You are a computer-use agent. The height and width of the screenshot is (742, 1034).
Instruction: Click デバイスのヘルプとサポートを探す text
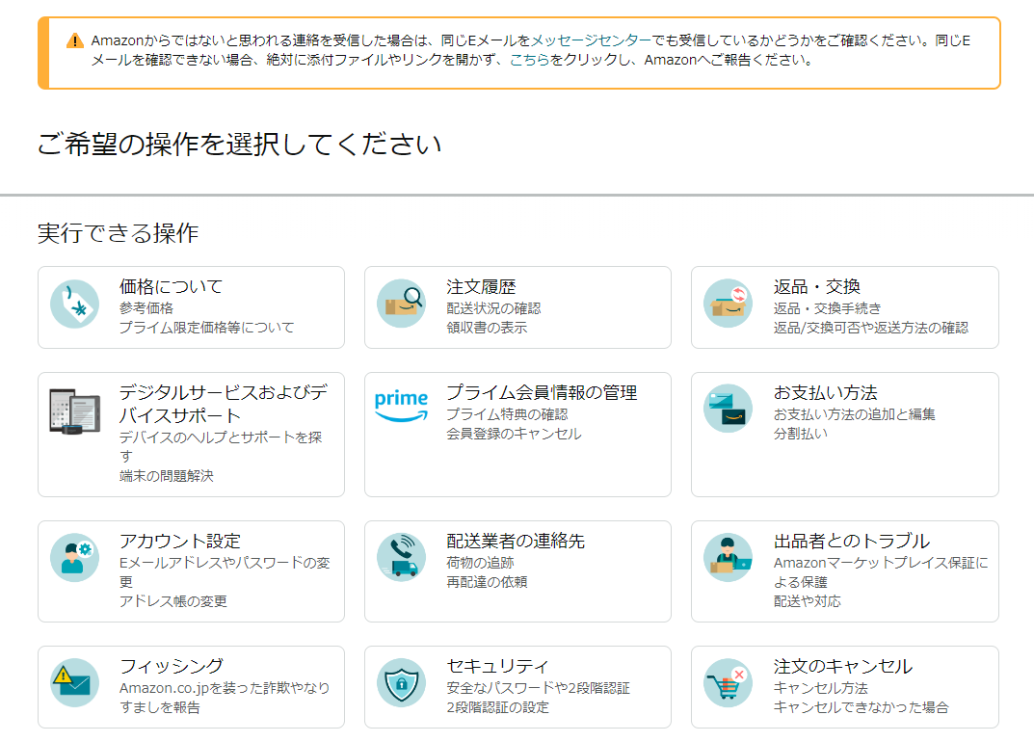[x=221, y=446]
